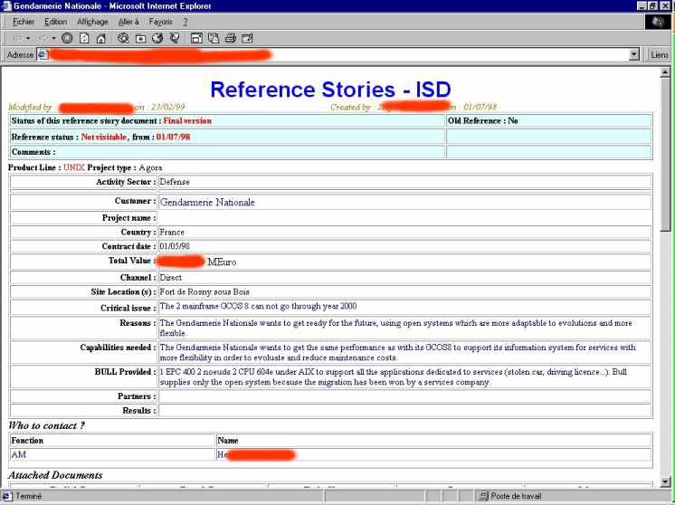
Task: Click the status bar page icon beside Terminé
Action: [x=7, y=496]
